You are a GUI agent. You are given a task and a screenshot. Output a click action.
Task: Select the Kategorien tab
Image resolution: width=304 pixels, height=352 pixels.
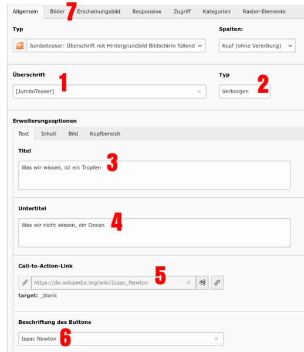coord(217,12)
